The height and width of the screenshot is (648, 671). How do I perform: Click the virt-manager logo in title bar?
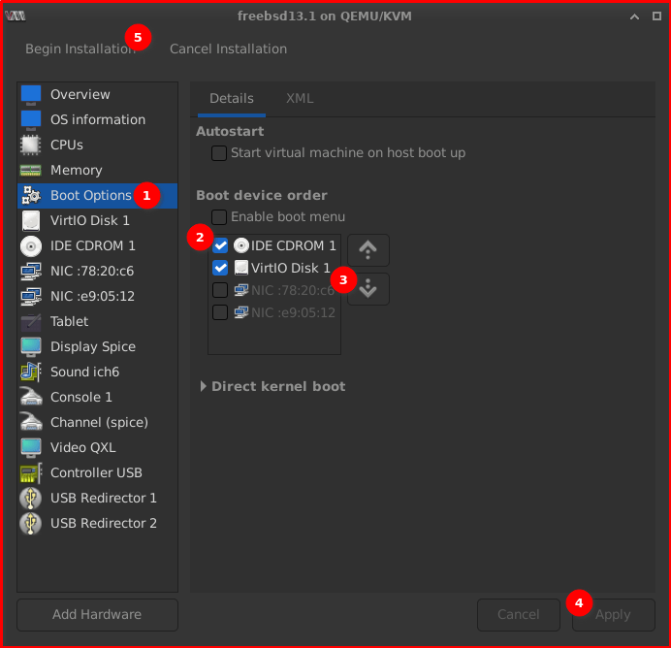(16, 16)
